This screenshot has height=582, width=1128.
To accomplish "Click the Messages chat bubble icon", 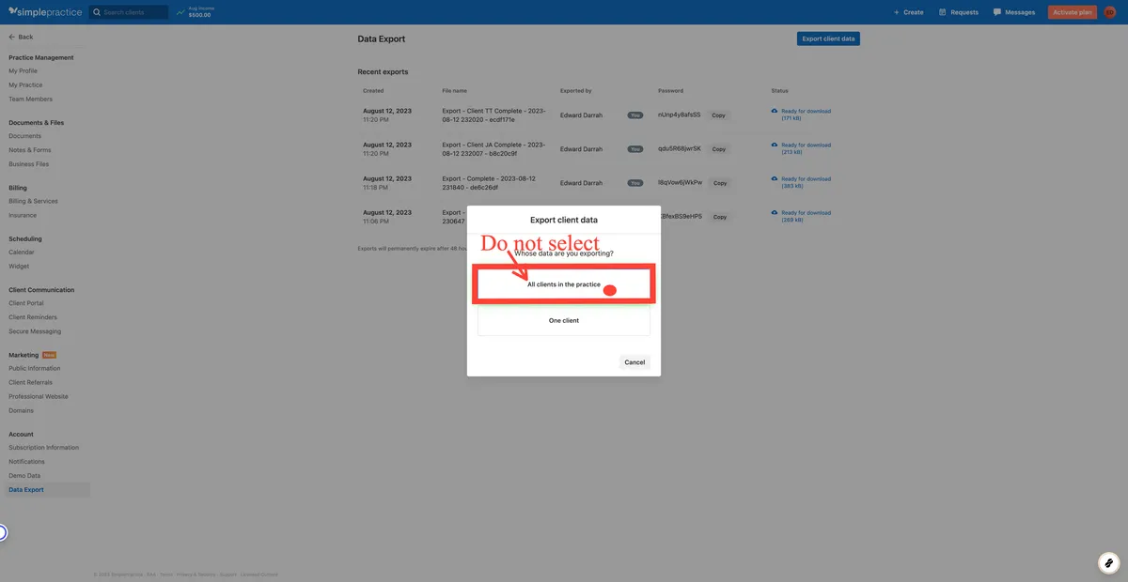I will [x=997, y=12].
